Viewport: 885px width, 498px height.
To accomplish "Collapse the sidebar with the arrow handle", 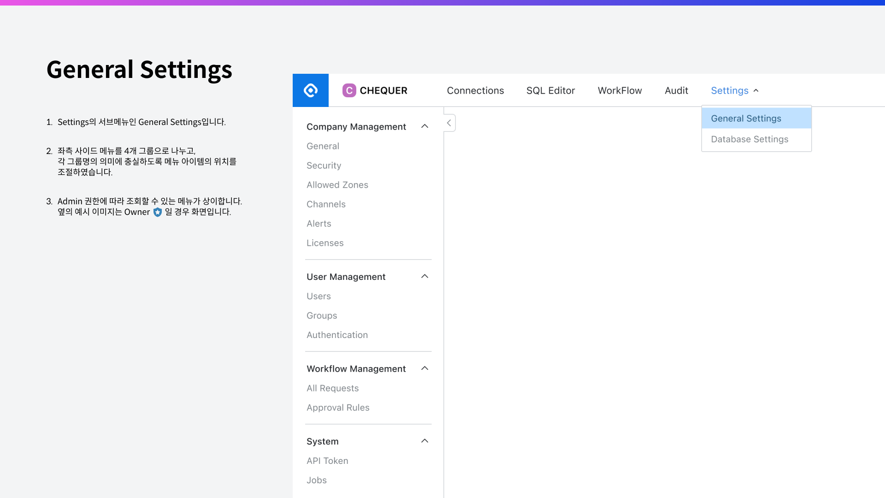I will [x=449, y=123].
